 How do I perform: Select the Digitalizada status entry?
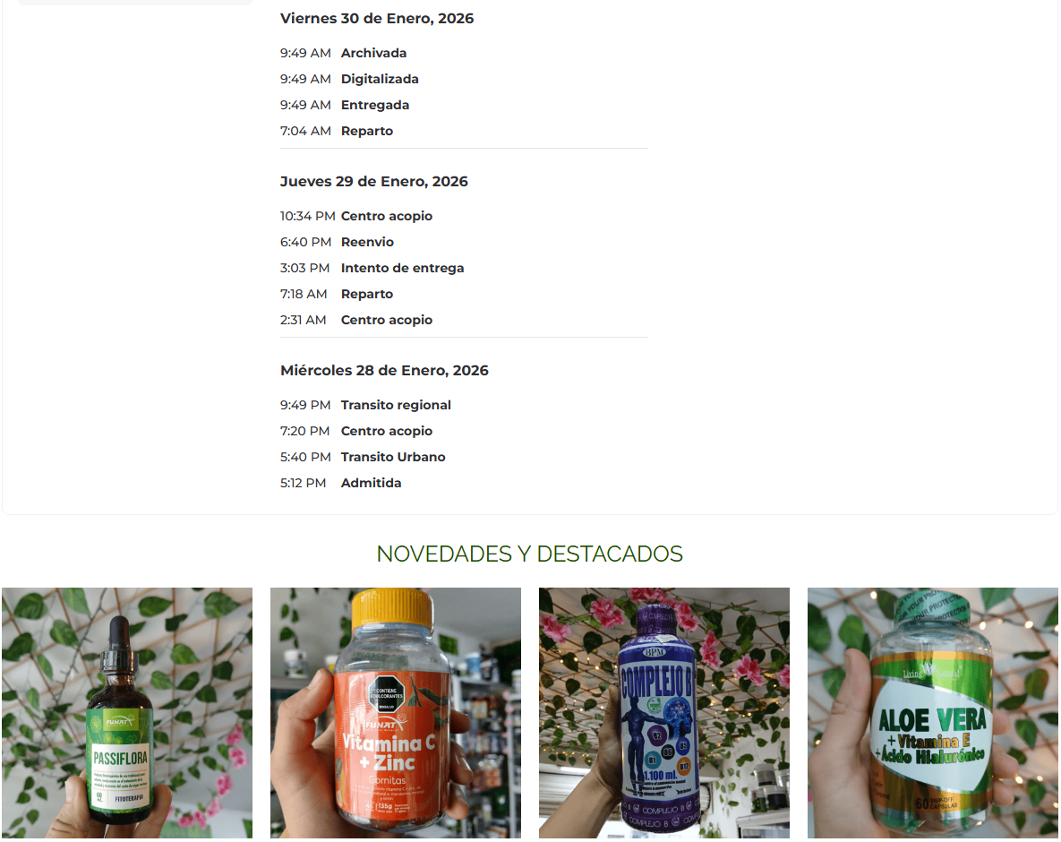tap(380, 79)
